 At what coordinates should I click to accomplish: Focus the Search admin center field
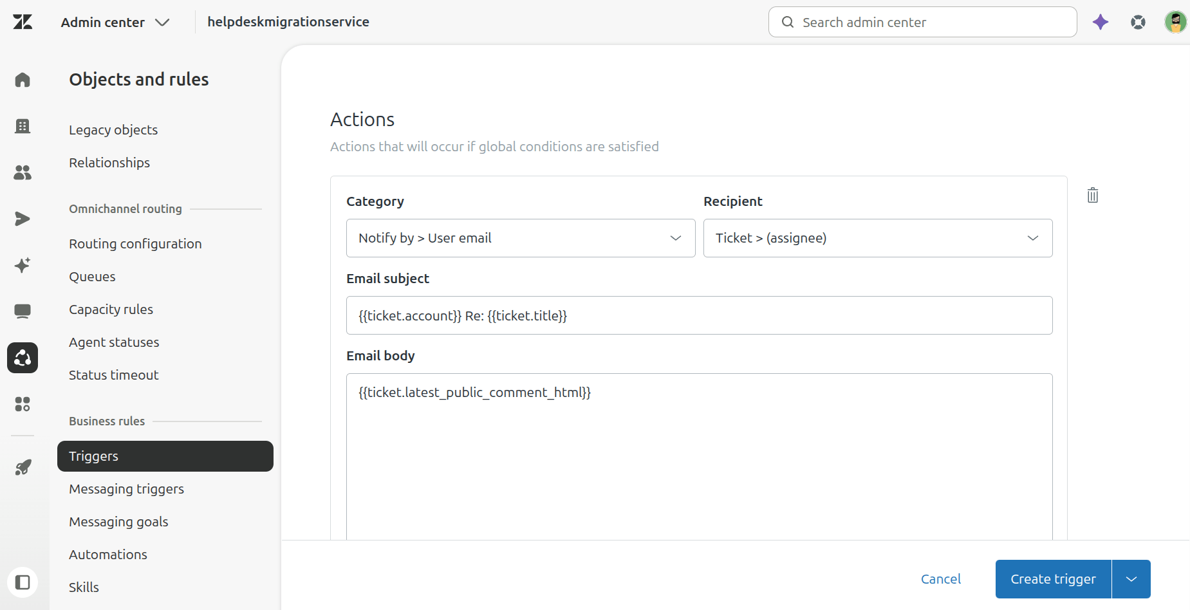922,22
